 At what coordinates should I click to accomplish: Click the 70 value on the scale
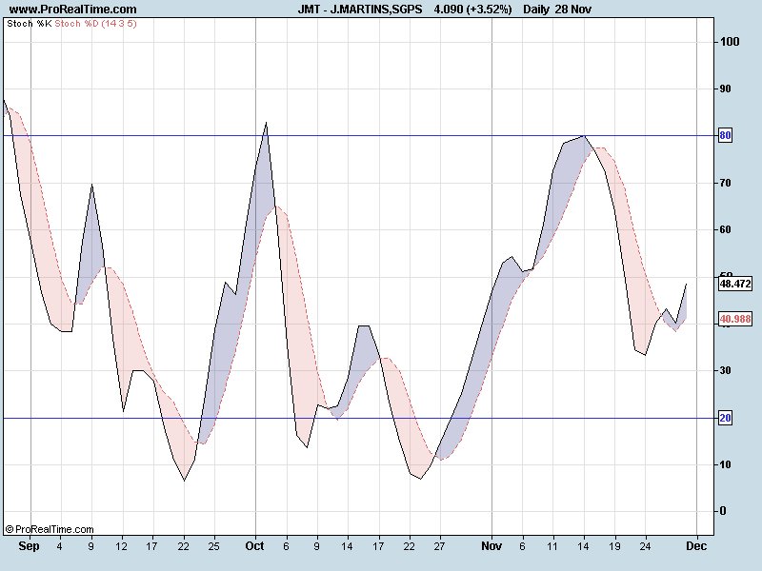(x=726, y=183)
